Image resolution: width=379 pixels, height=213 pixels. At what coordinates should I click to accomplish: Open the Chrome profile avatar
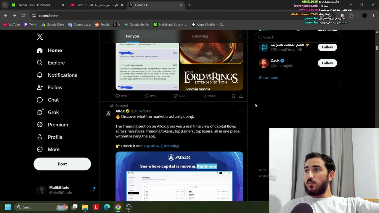coord(364,16)
